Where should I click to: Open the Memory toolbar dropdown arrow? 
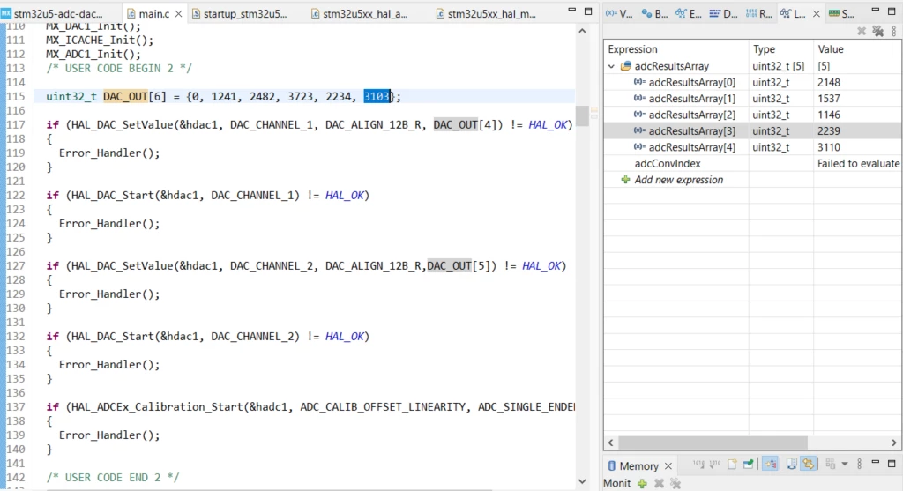click(x=844, y=464)
